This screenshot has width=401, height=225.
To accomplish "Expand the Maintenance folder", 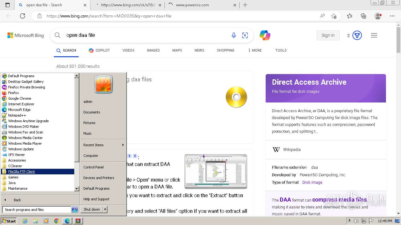I will click(x=18, y=188).
